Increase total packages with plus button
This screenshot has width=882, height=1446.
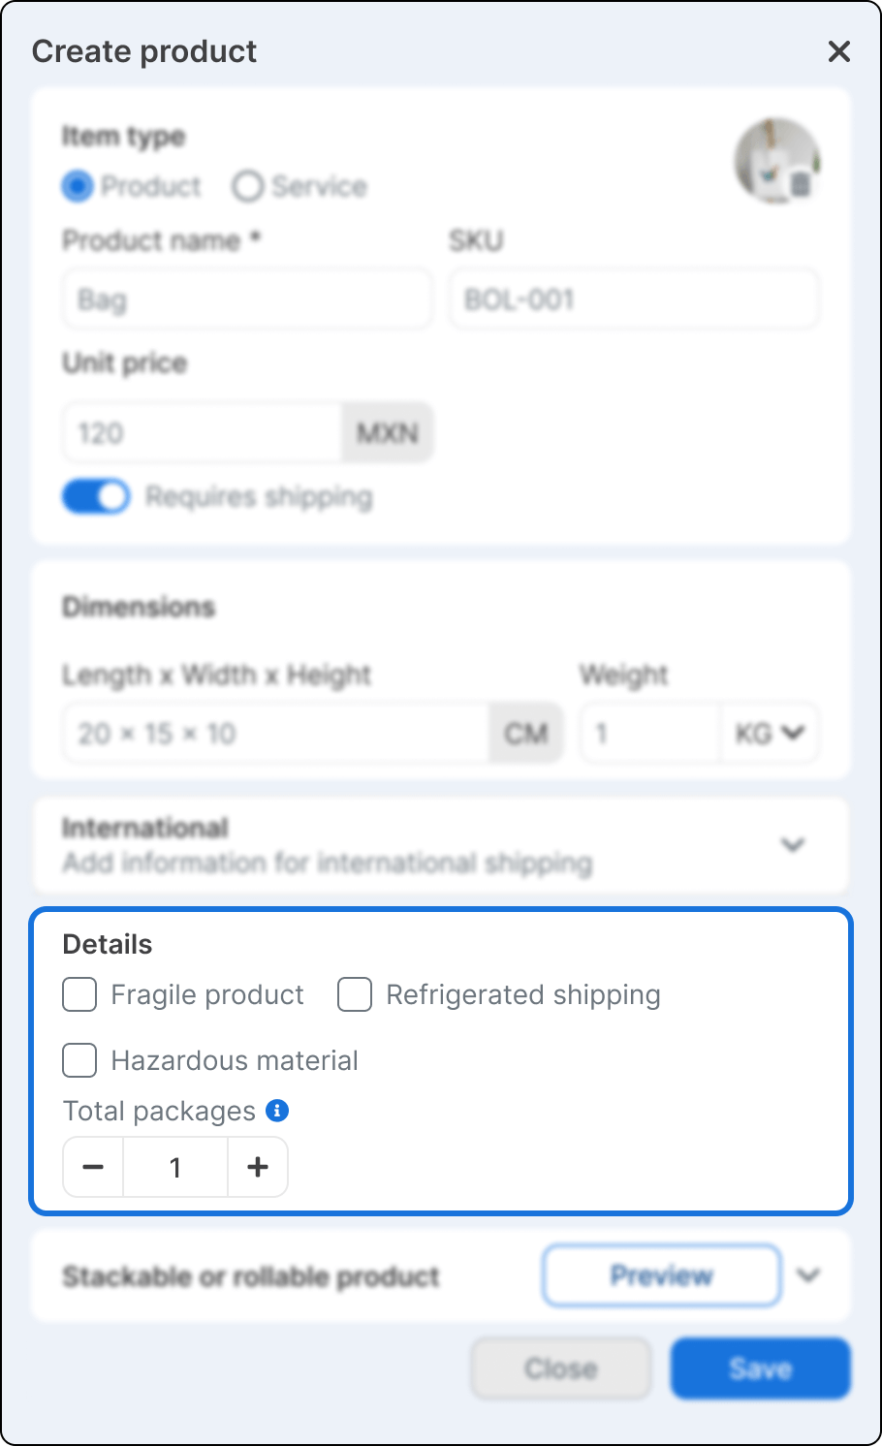[258, 1167]
